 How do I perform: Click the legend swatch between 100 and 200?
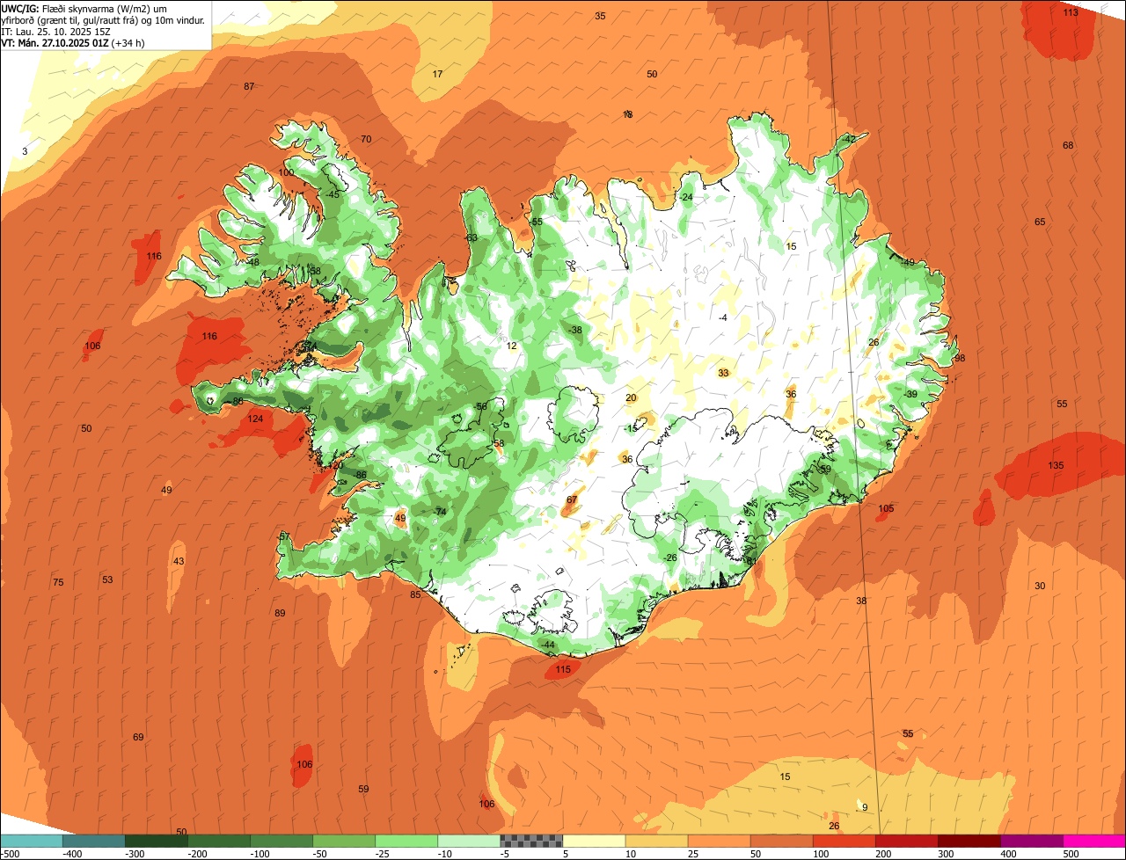click(x=844, y=841)
